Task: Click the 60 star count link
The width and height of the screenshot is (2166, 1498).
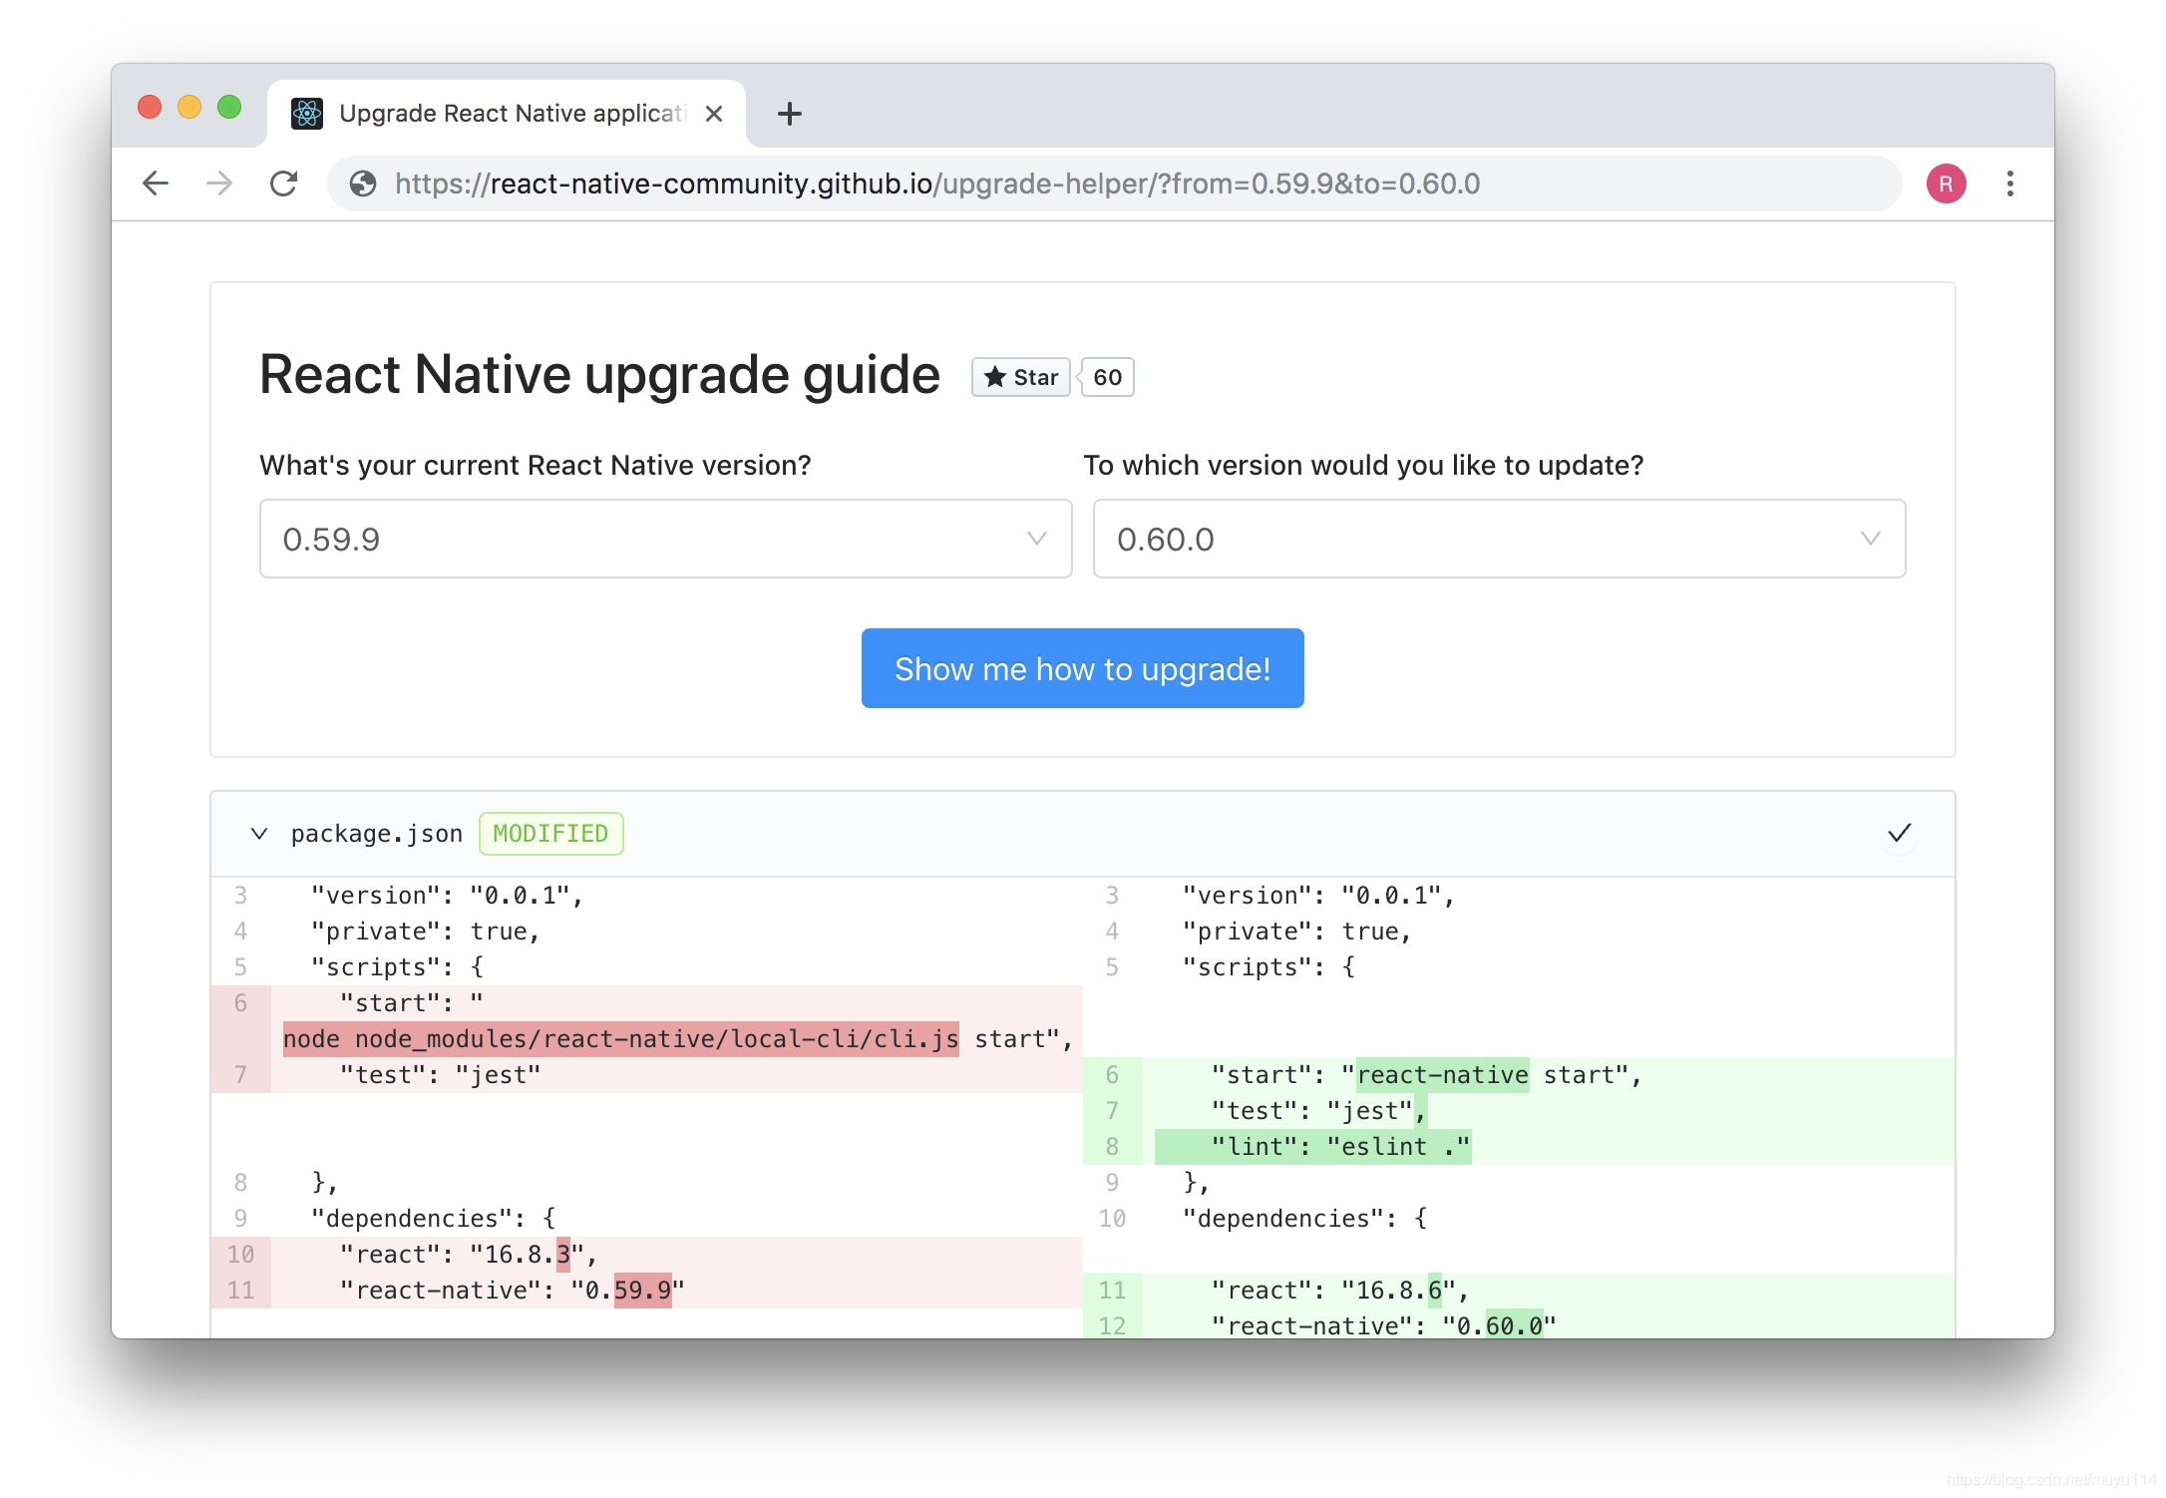Action: (1107, 377)
